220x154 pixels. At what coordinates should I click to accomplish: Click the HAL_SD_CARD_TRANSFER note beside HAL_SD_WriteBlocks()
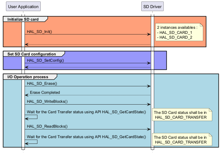pos(182,115)
